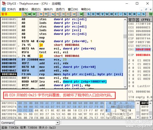Open the 窗口(W) menu
The width and height of the screenshot is (153, 130).
(x=73, y=10)
